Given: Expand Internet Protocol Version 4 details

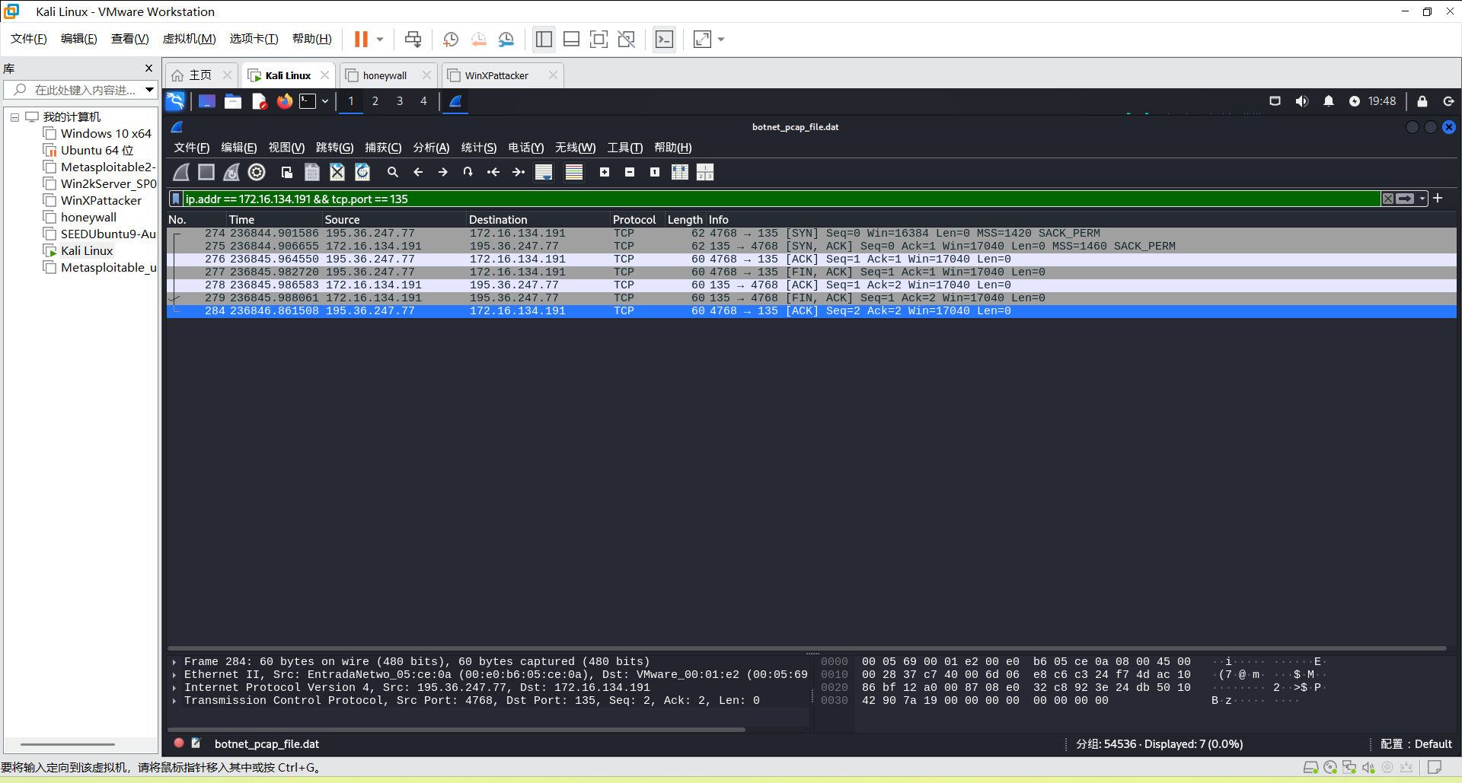Looking at the screenshot, I should [174, 688].
